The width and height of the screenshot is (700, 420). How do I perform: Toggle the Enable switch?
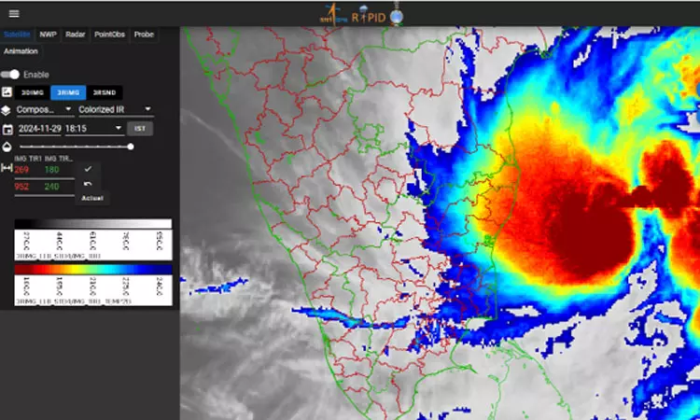click(11, 75)
